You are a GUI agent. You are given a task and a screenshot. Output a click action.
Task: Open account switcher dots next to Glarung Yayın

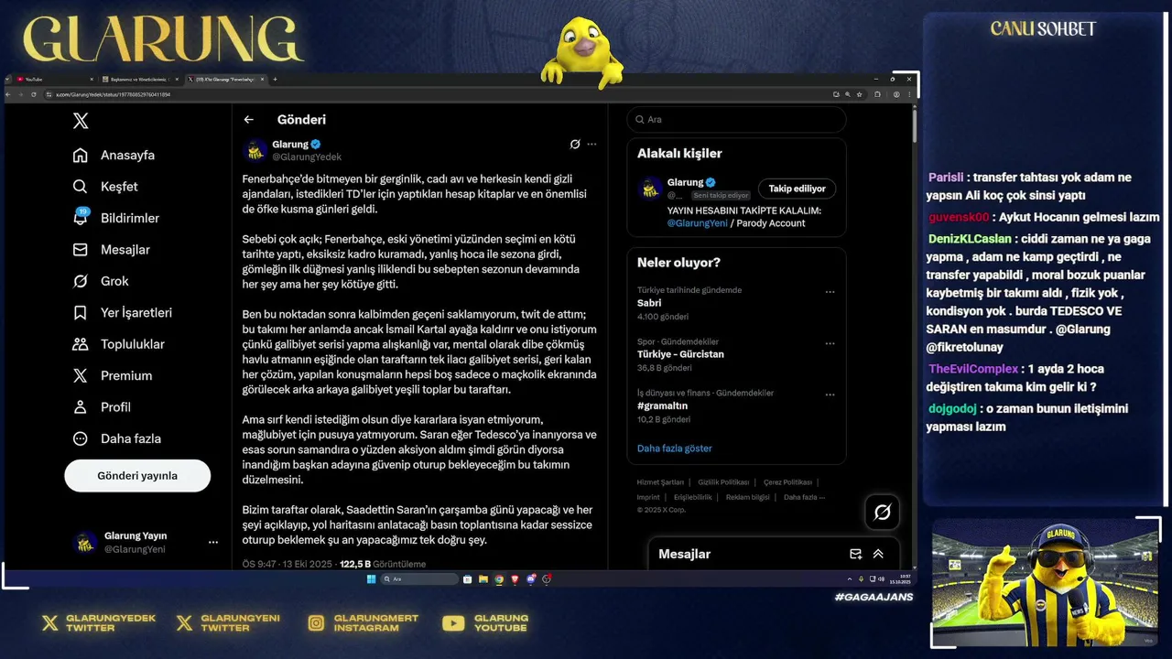(x=213, y=543)
